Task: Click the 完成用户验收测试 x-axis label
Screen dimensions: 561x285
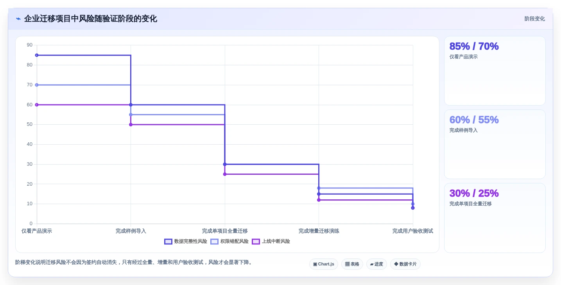Action: point(412,231)
